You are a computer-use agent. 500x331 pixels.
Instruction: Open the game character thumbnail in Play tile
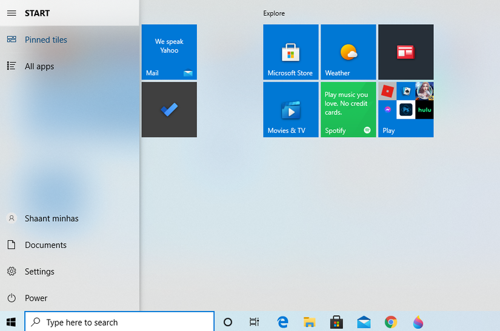[424, 91]
